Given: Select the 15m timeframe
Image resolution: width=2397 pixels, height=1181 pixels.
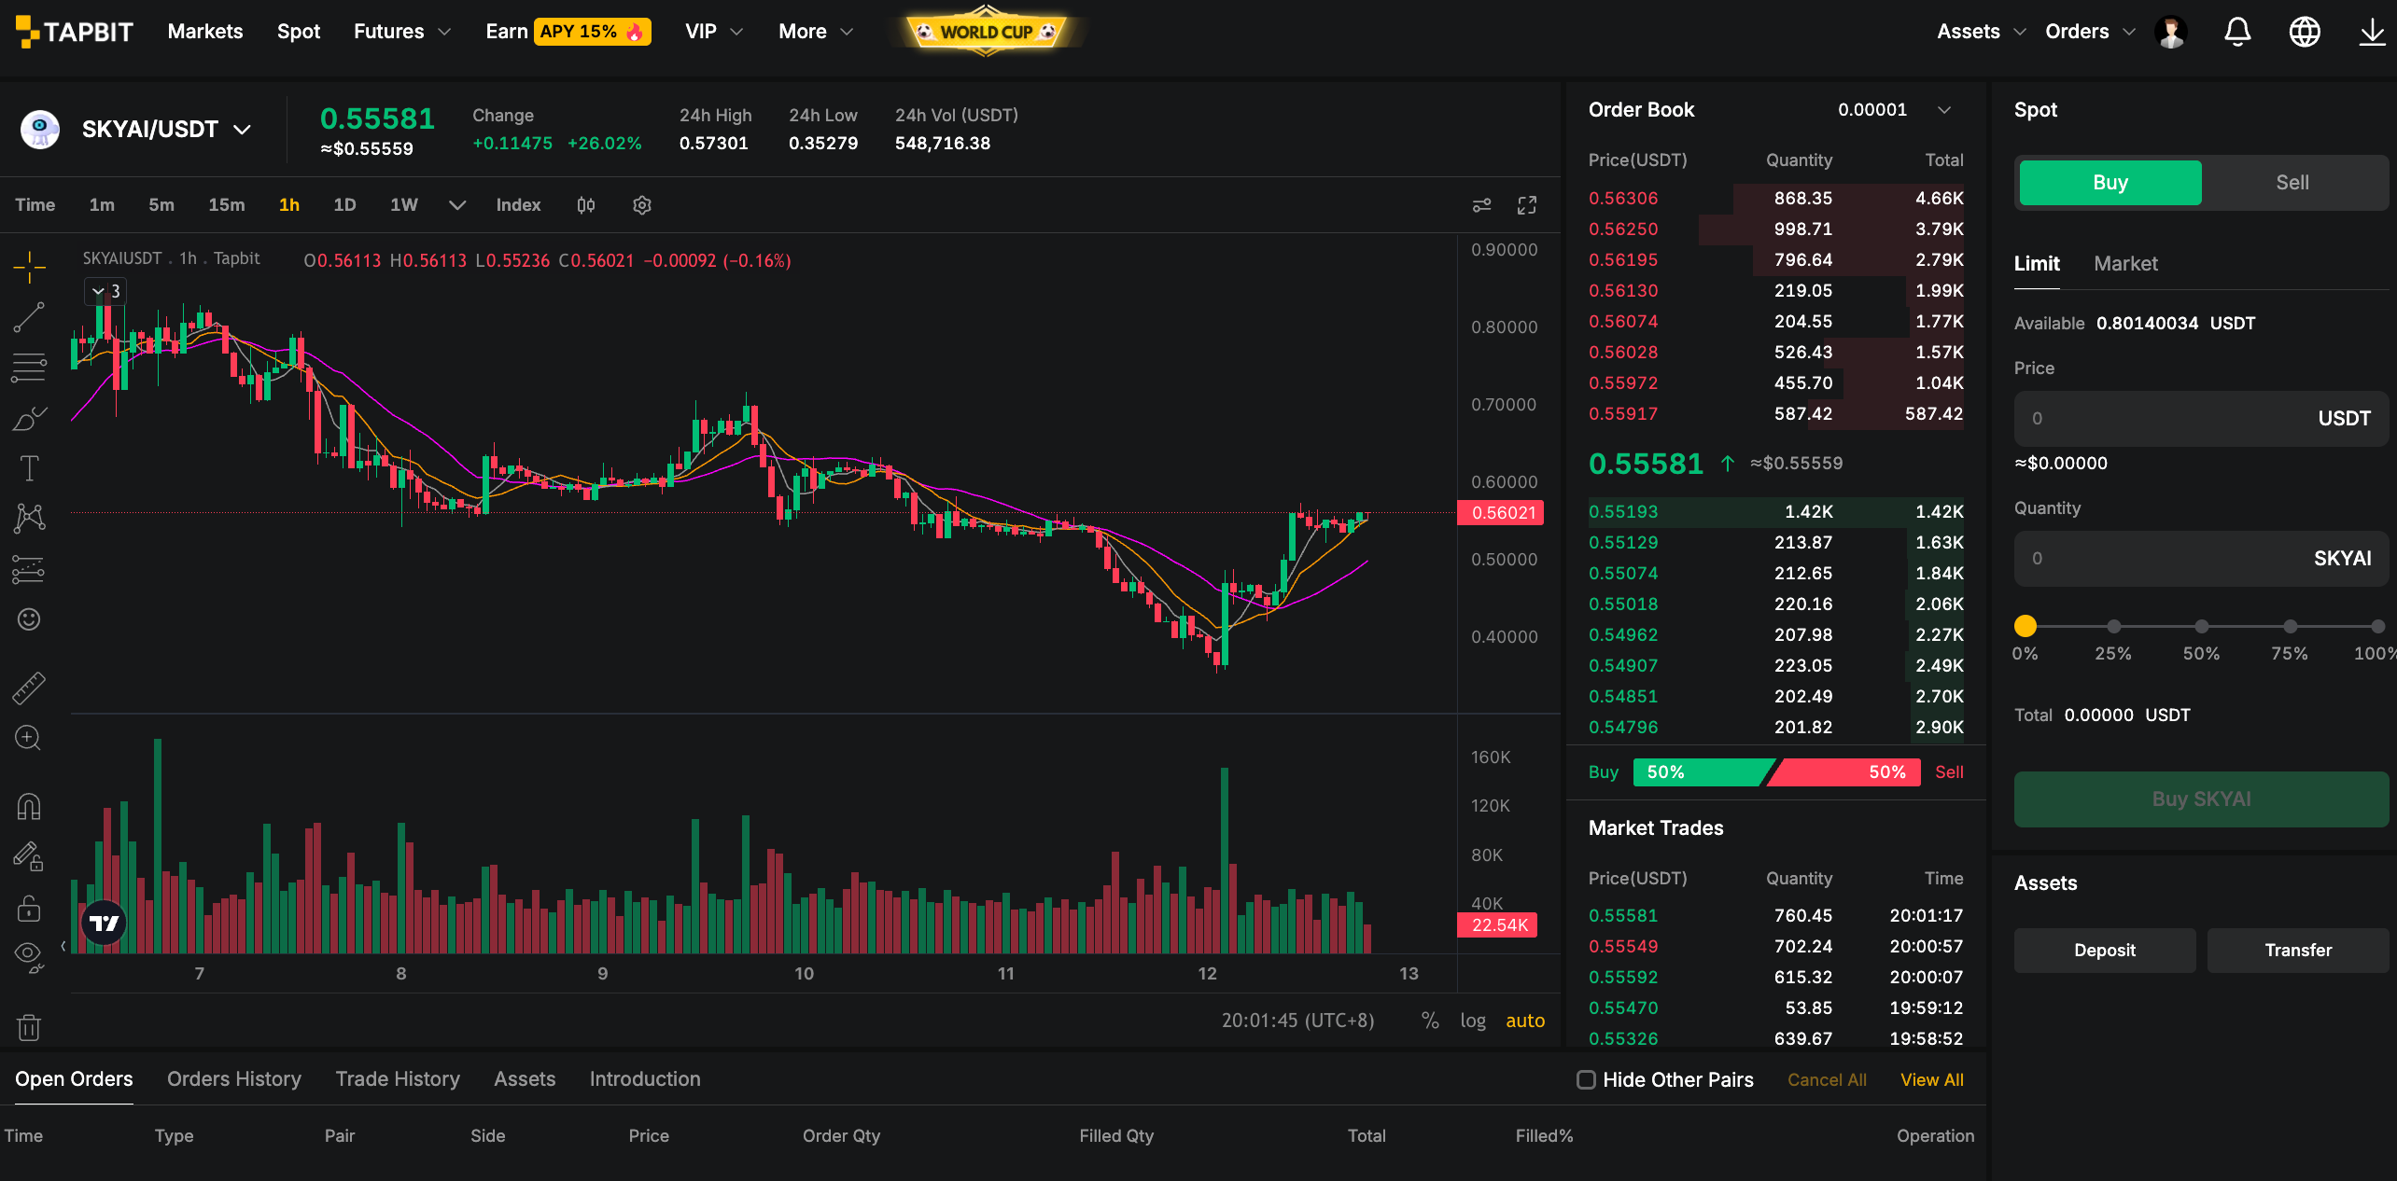Looking at the screenshot, I should [x=227, y=205].
